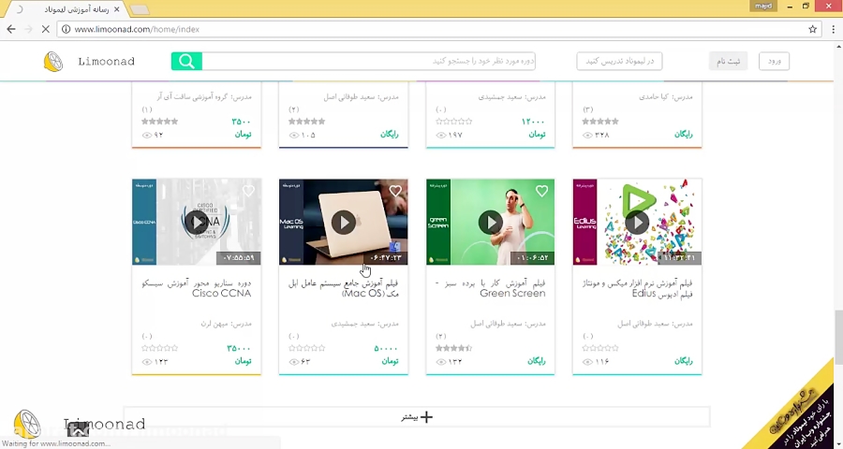Click the browser back arrow
Screen dimensions: 843x449
pyautogui.click(x=11, y=29)
